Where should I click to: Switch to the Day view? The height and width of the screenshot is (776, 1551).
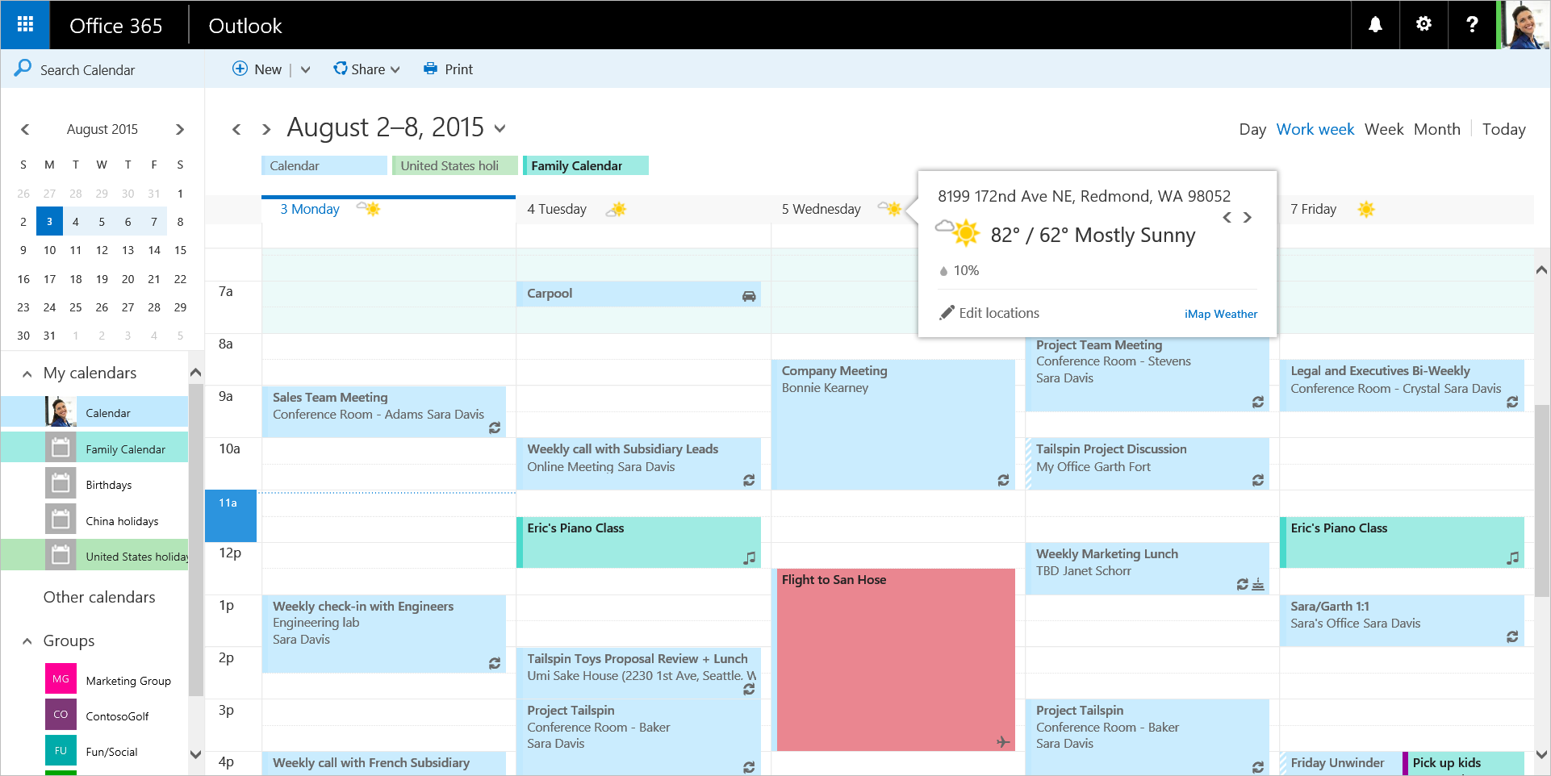[1252, 129]
